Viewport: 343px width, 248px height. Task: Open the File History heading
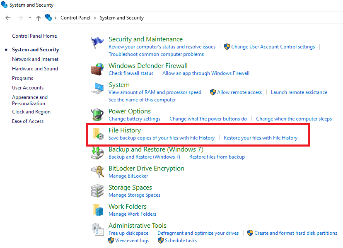point(125,130)
